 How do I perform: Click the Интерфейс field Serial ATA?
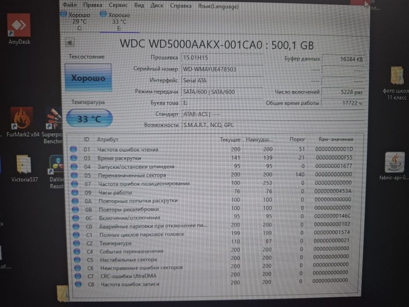[x=222, y=80]
